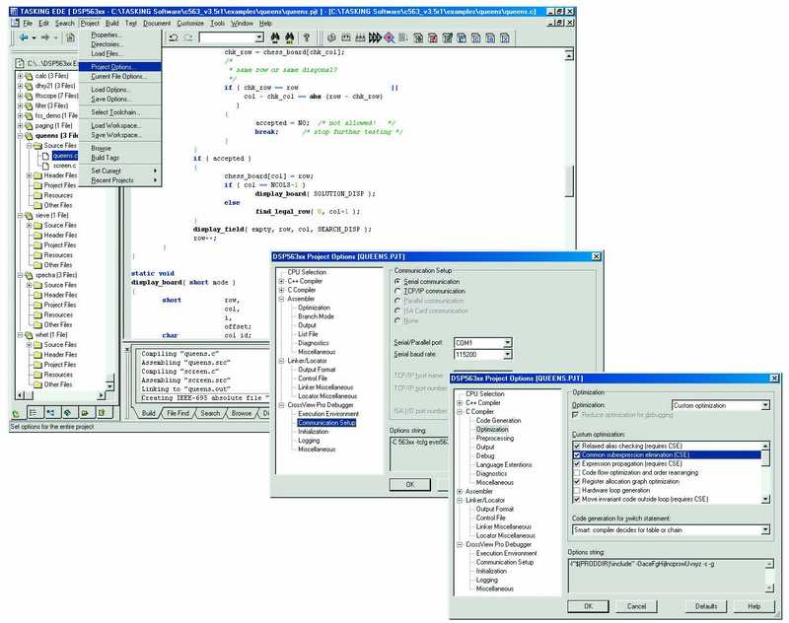Image resolution: width=789 pixels, height=623 pixels.
Task: Click the undo arrow icon in toolbar
Action: (174, 37)
